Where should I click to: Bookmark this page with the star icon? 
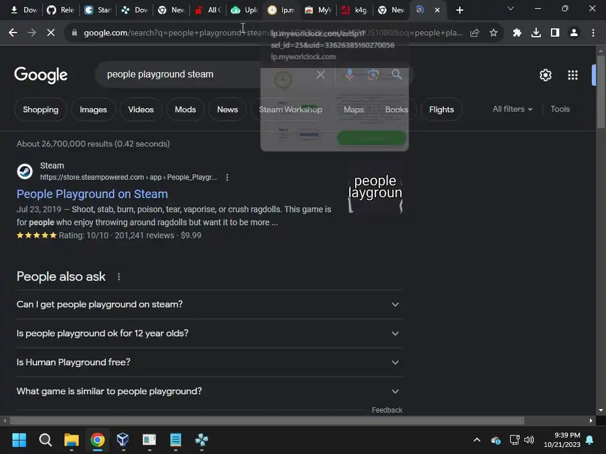[494, 33]
